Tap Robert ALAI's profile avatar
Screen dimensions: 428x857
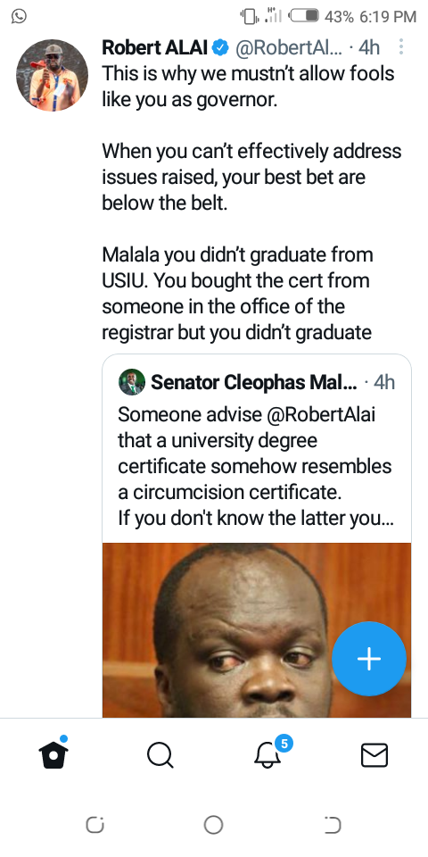[x=52, y=75]
